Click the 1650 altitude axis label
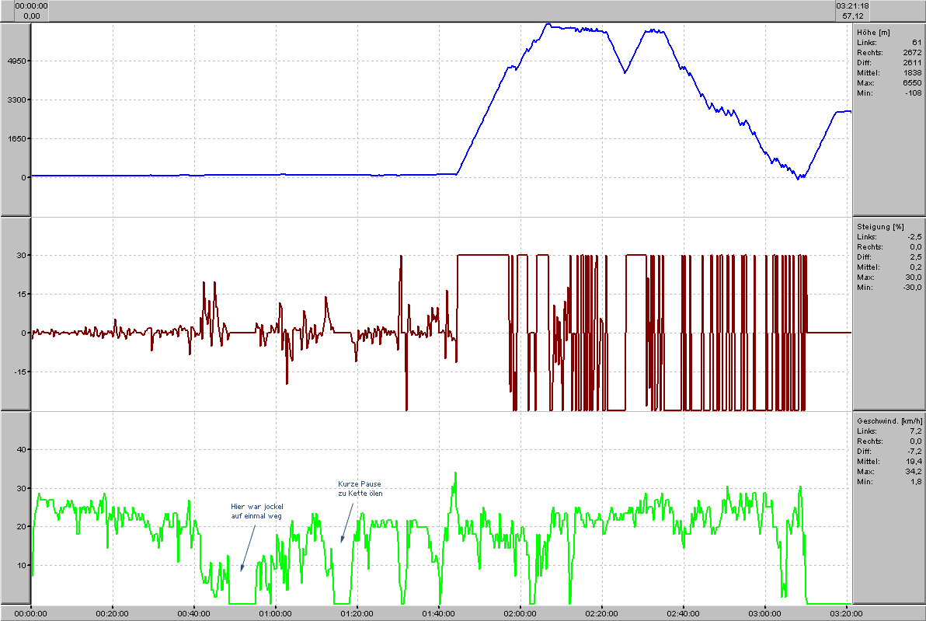This screenshot has height=621, width=926. 16,138
